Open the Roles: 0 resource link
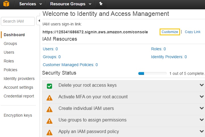Image resolution: width=205 pixels, height=137 pixels. point(158,49)
